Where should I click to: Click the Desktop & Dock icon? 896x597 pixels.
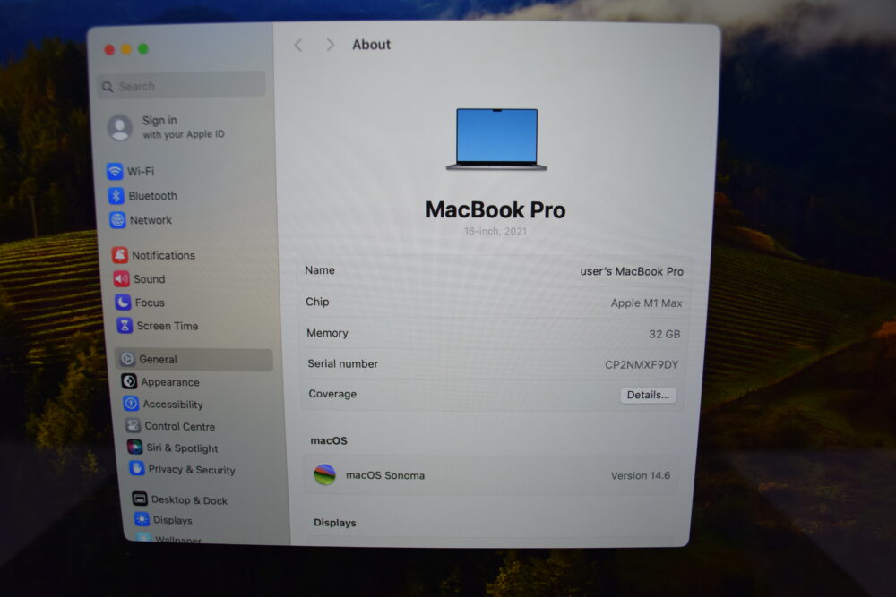[140, 499]
